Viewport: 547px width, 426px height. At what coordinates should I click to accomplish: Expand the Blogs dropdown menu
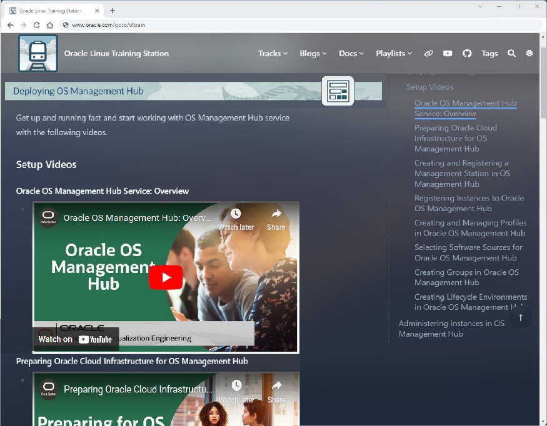pos(313,53)
